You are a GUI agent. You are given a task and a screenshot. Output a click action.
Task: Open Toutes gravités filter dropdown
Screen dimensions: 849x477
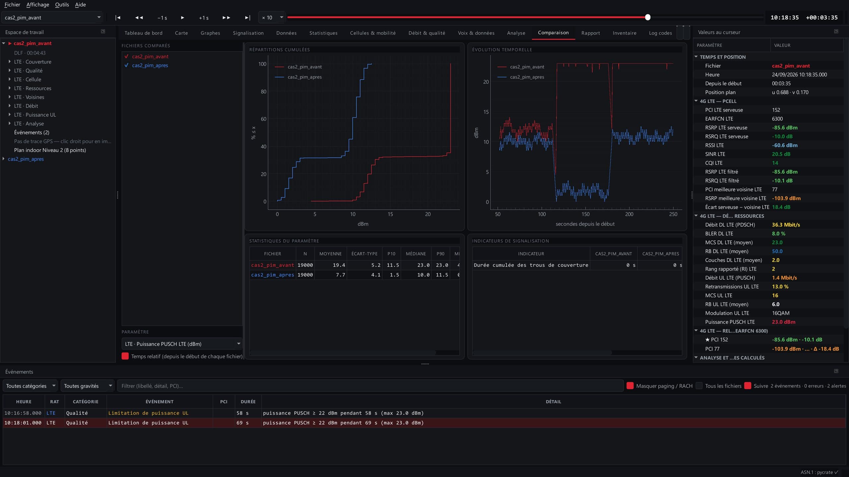[x=87, y=386]
